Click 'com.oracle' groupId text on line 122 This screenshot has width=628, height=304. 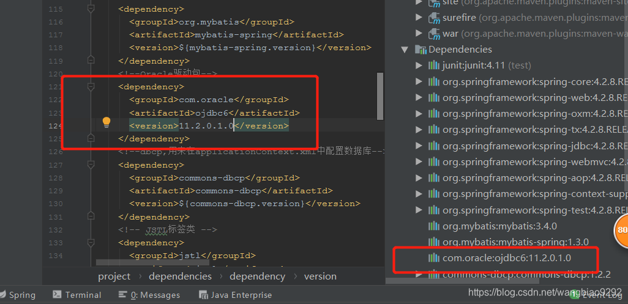206,100
